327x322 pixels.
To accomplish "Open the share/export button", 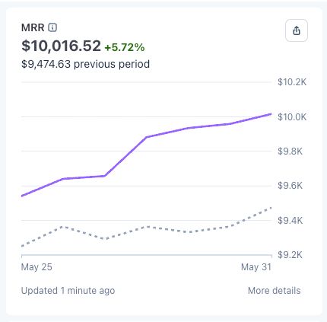I will click(297, 30).
